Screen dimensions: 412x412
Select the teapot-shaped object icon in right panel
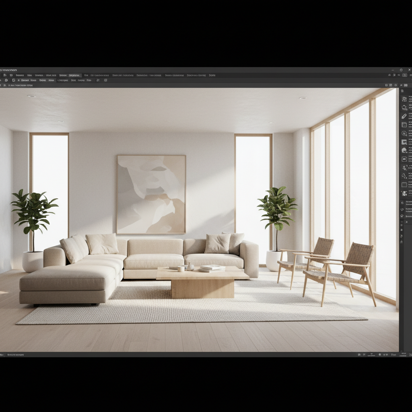click(x=404, y=107)
